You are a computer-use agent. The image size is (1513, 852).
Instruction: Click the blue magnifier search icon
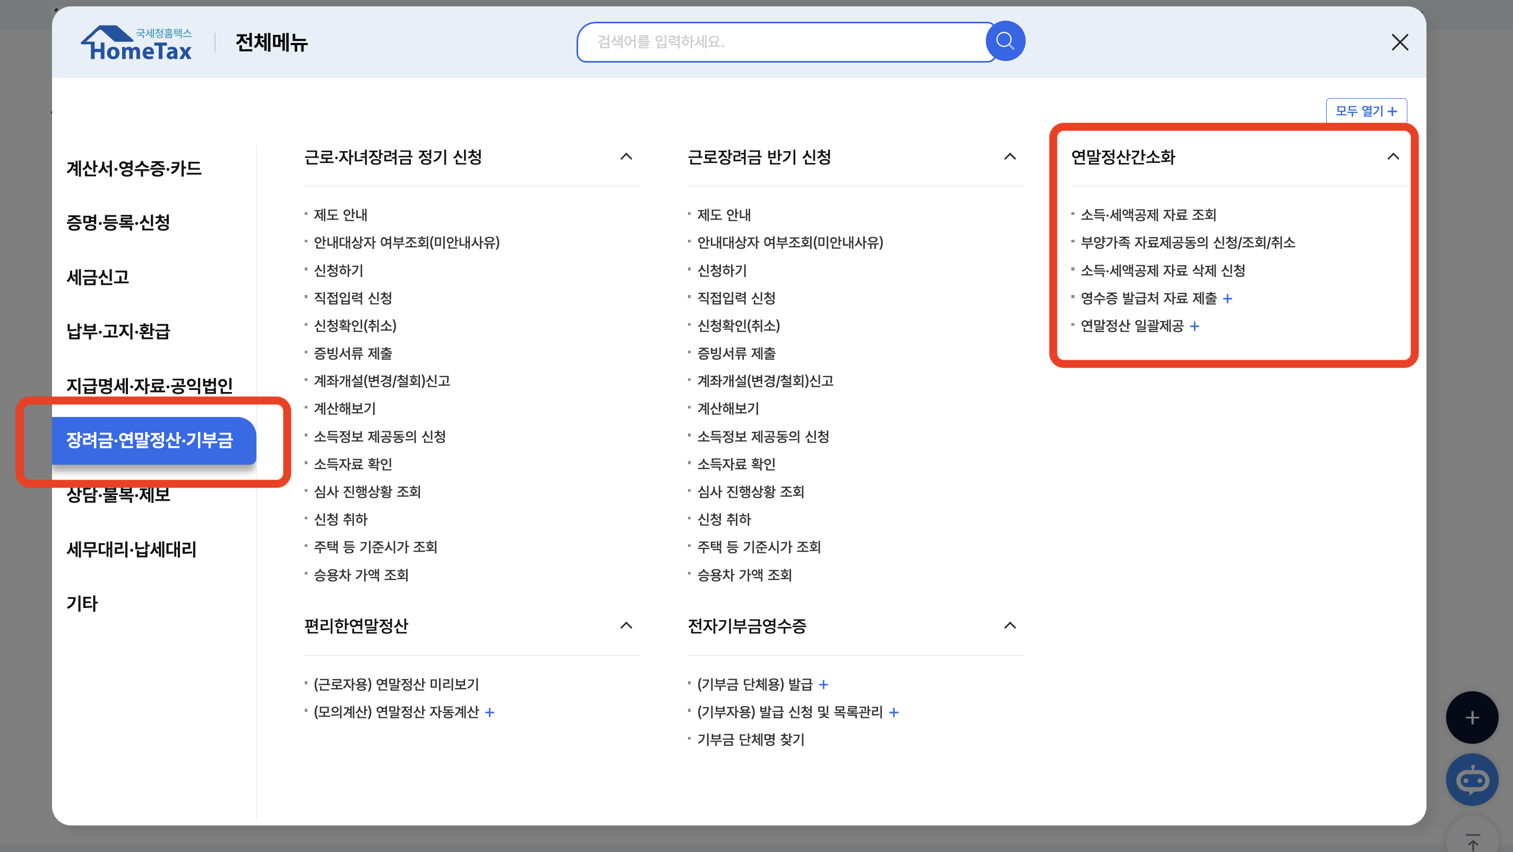click(x=1005, y=42)
